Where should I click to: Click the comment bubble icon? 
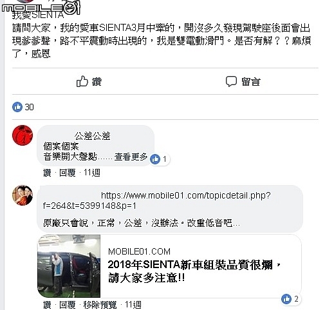231,81
